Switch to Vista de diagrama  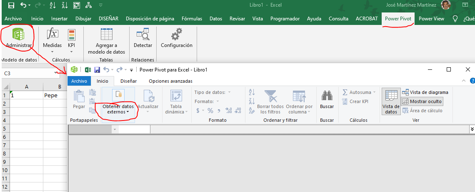pyautogui.click(x=425, y=92)
